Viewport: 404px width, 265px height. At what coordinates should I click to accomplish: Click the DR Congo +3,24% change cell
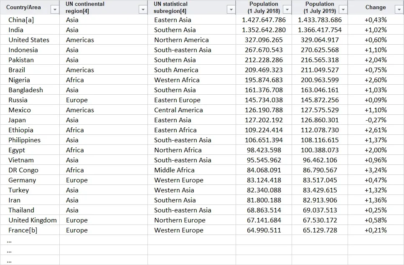click(376, 170)
